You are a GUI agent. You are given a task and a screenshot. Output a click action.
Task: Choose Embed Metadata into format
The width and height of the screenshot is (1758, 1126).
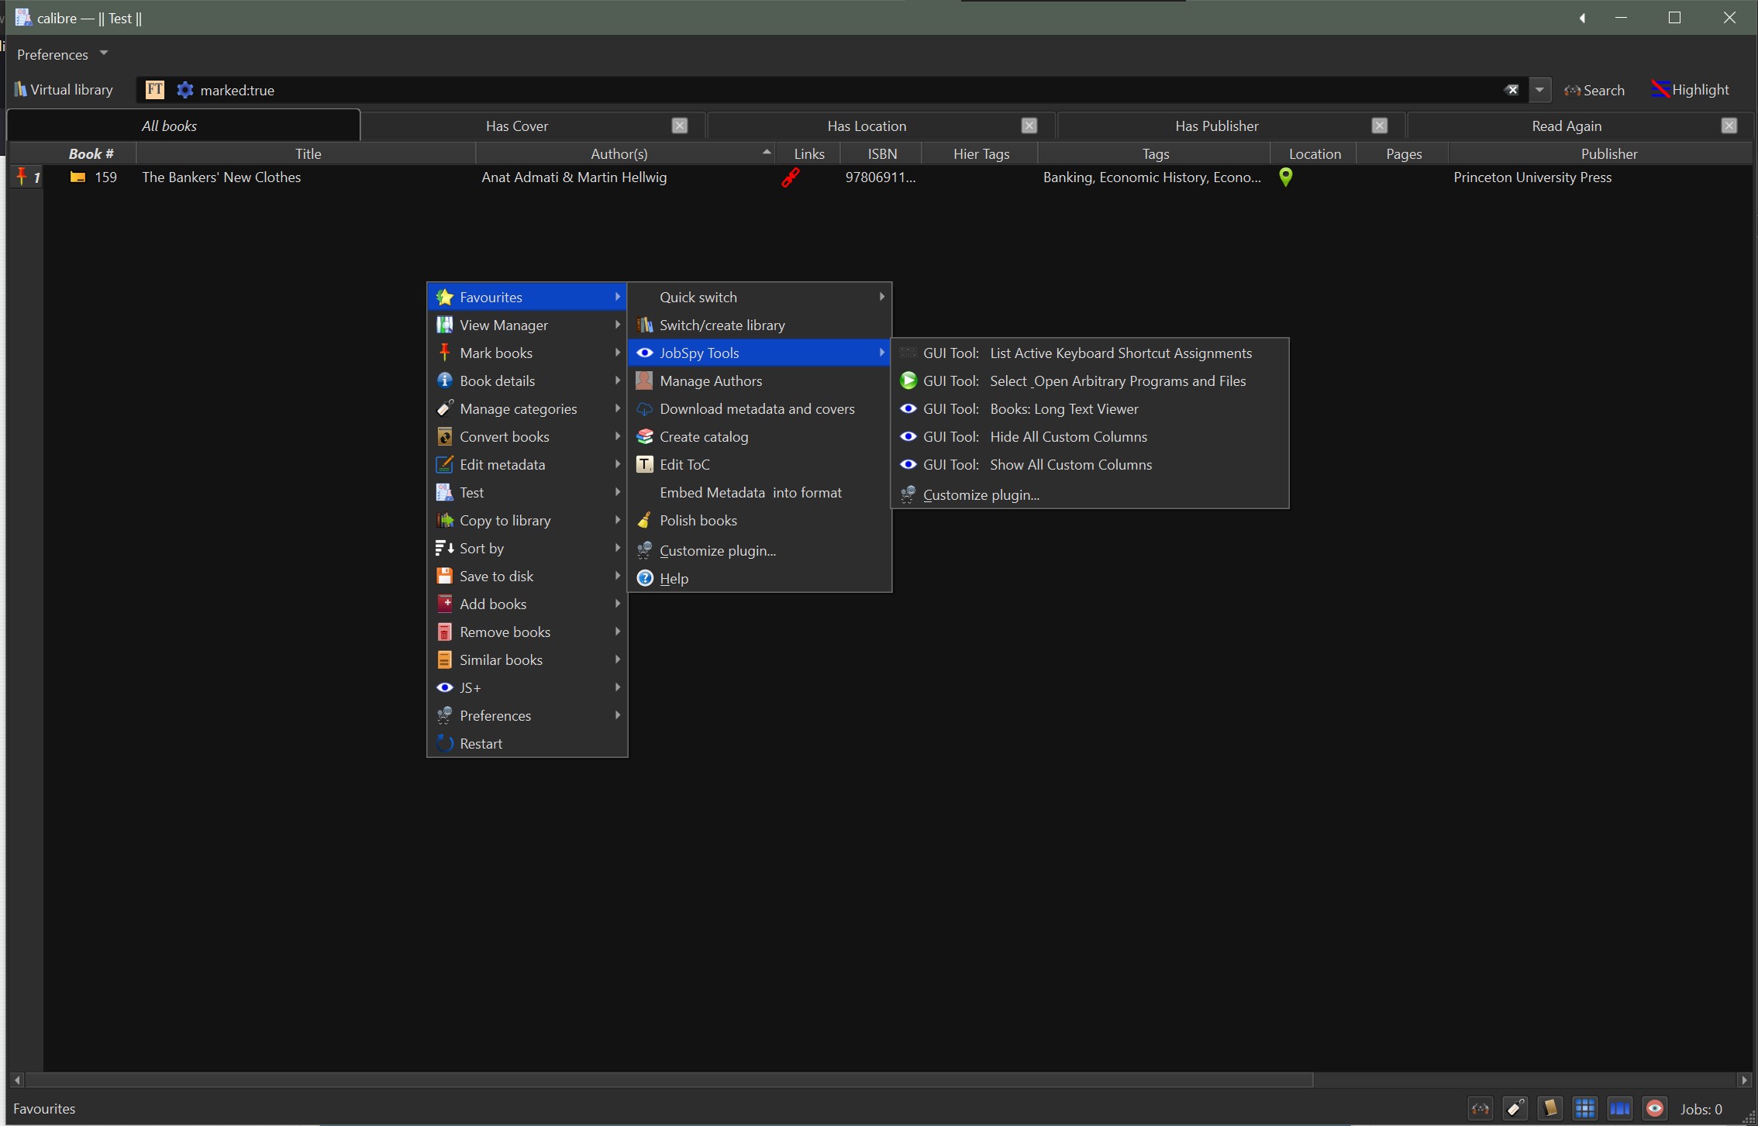(760, 493)
